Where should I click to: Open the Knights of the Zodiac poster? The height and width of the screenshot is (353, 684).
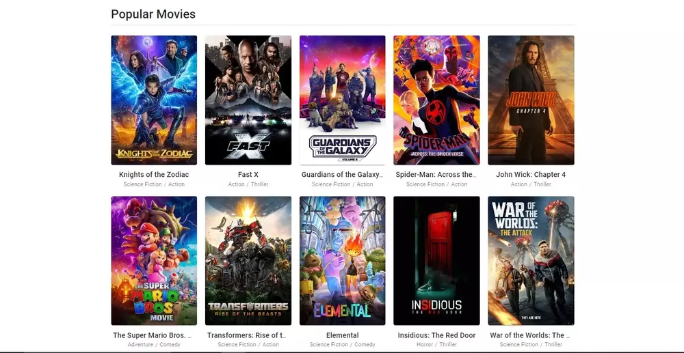(154, 100)
